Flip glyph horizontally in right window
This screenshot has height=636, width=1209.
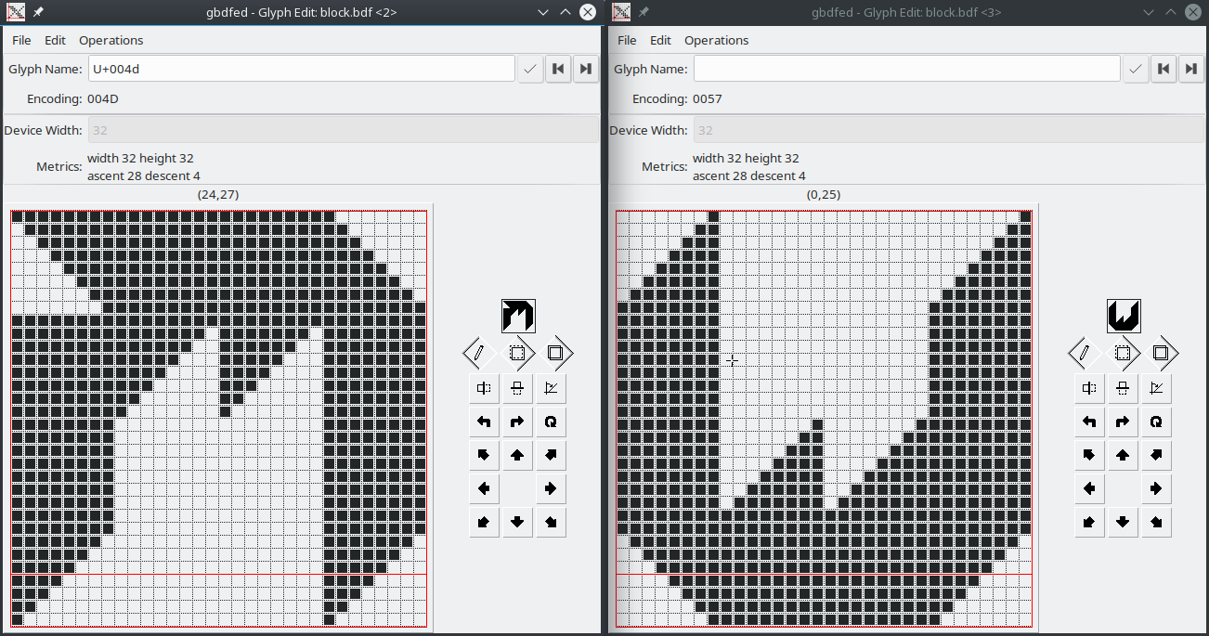1089,388
